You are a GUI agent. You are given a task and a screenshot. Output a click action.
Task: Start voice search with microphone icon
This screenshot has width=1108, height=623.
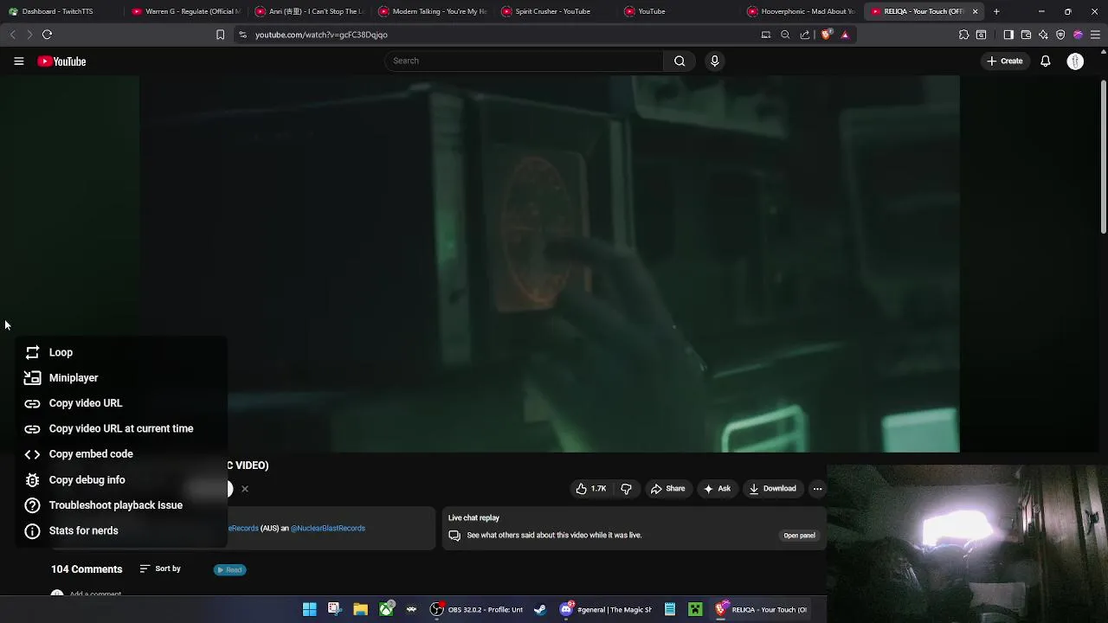714,61
